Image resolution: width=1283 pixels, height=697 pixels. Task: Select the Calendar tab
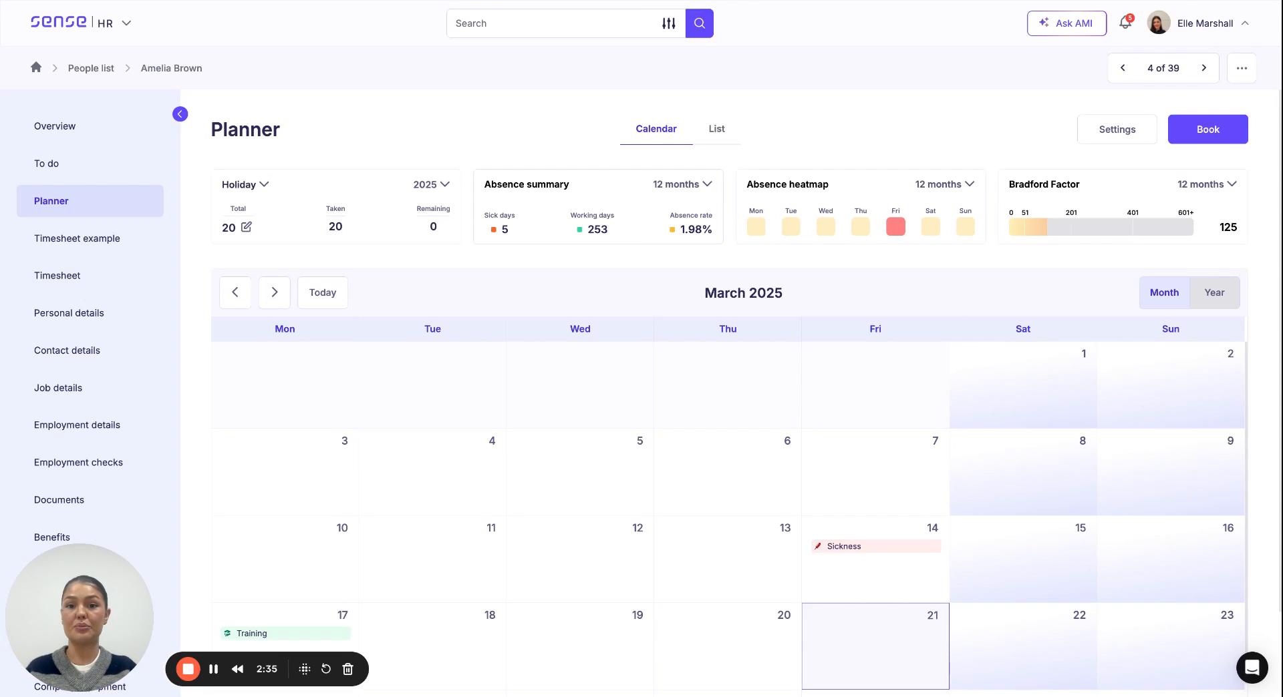pos(656,129)
